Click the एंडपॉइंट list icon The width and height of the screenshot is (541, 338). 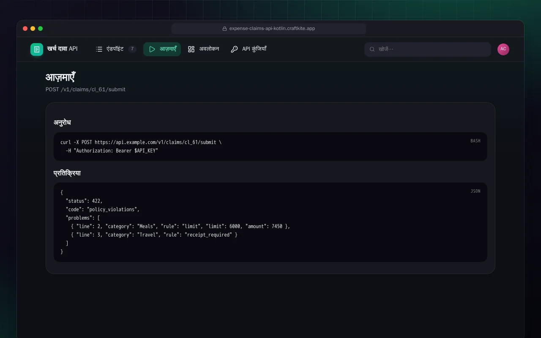[x=99, y=49]
